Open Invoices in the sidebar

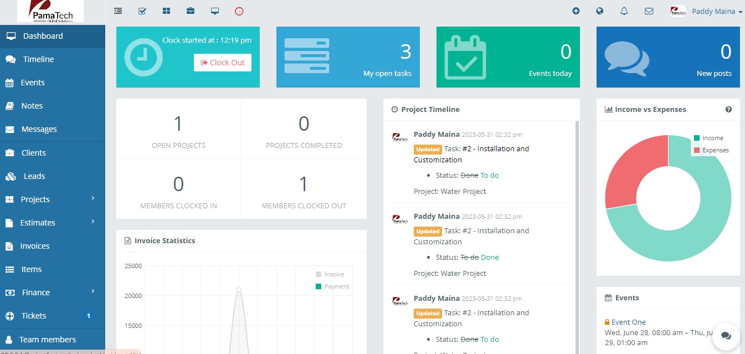point(53,246)
